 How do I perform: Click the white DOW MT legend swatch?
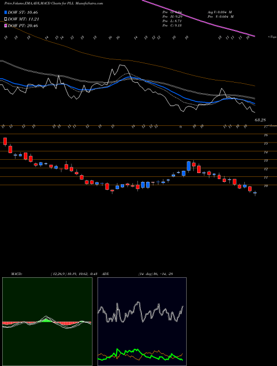[6, 19]
